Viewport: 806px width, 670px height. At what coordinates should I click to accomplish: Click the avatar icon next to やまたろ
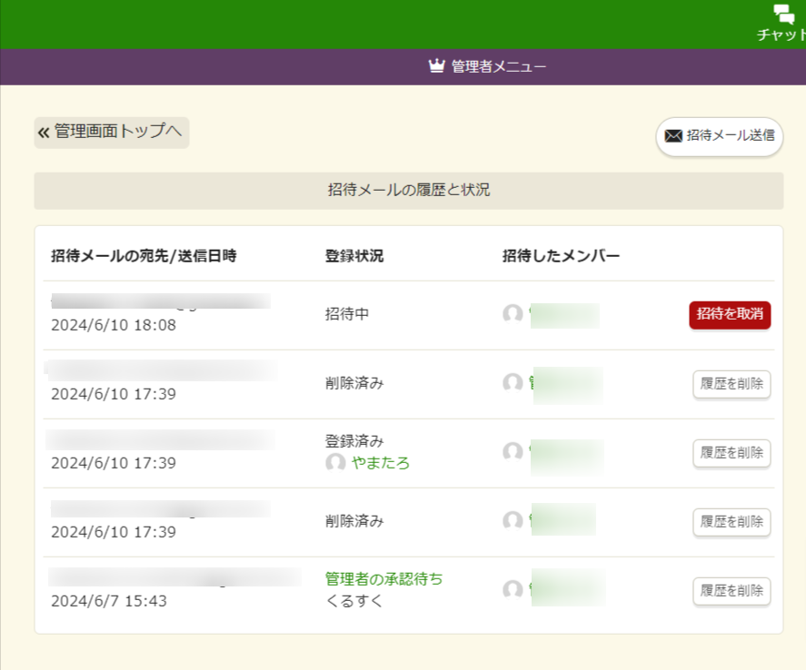tap(335, 463)
